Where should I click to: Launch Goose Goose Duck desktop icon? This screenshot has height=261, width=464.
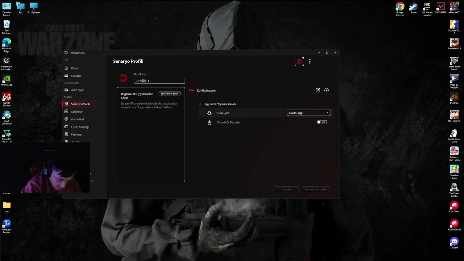tap(454, 136)
